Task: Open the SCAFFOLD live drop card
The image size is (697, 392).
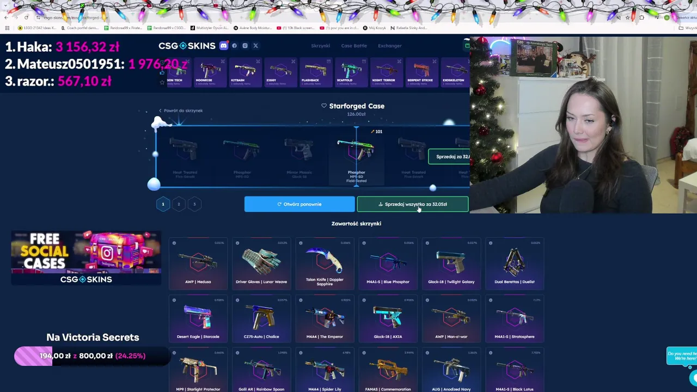Action: point(351,72)
